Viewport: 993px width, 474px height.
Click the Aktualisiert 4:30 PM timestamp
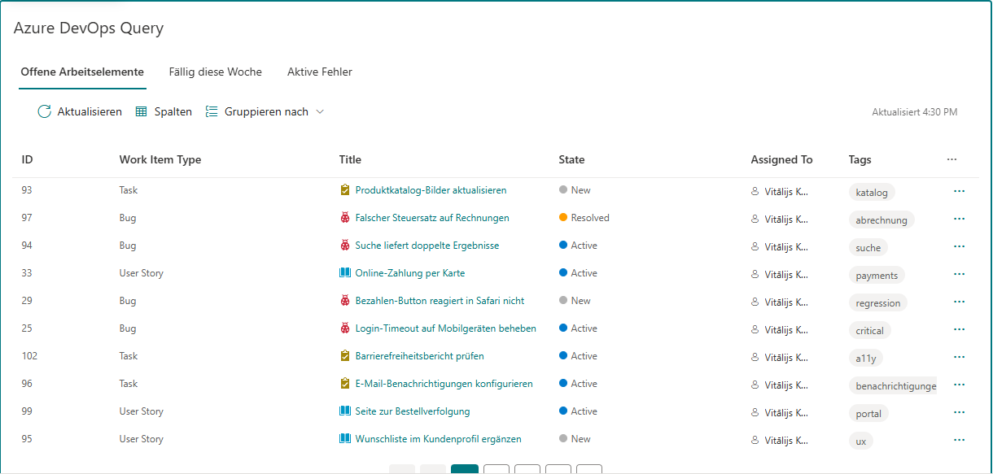click(914, 112)
